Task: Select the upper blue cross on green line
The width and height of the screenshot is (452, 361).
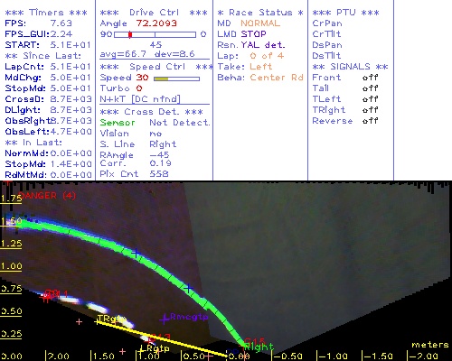Action: coord(136,253)
